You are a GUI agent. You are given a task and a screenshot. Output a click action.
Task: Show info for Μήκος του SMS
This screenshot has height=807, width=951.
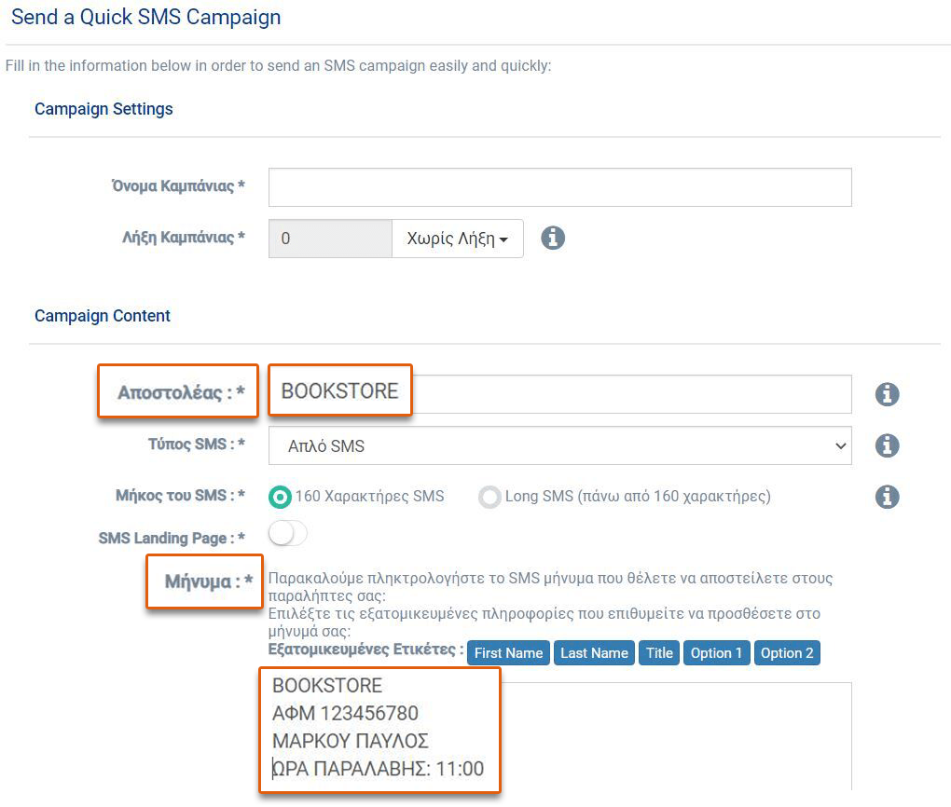pos(887,496)
